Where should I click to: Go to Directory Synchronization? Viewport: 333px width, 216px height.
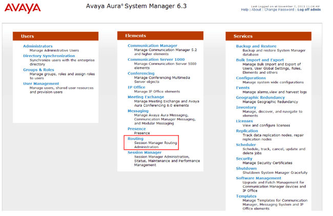point(49,56)
